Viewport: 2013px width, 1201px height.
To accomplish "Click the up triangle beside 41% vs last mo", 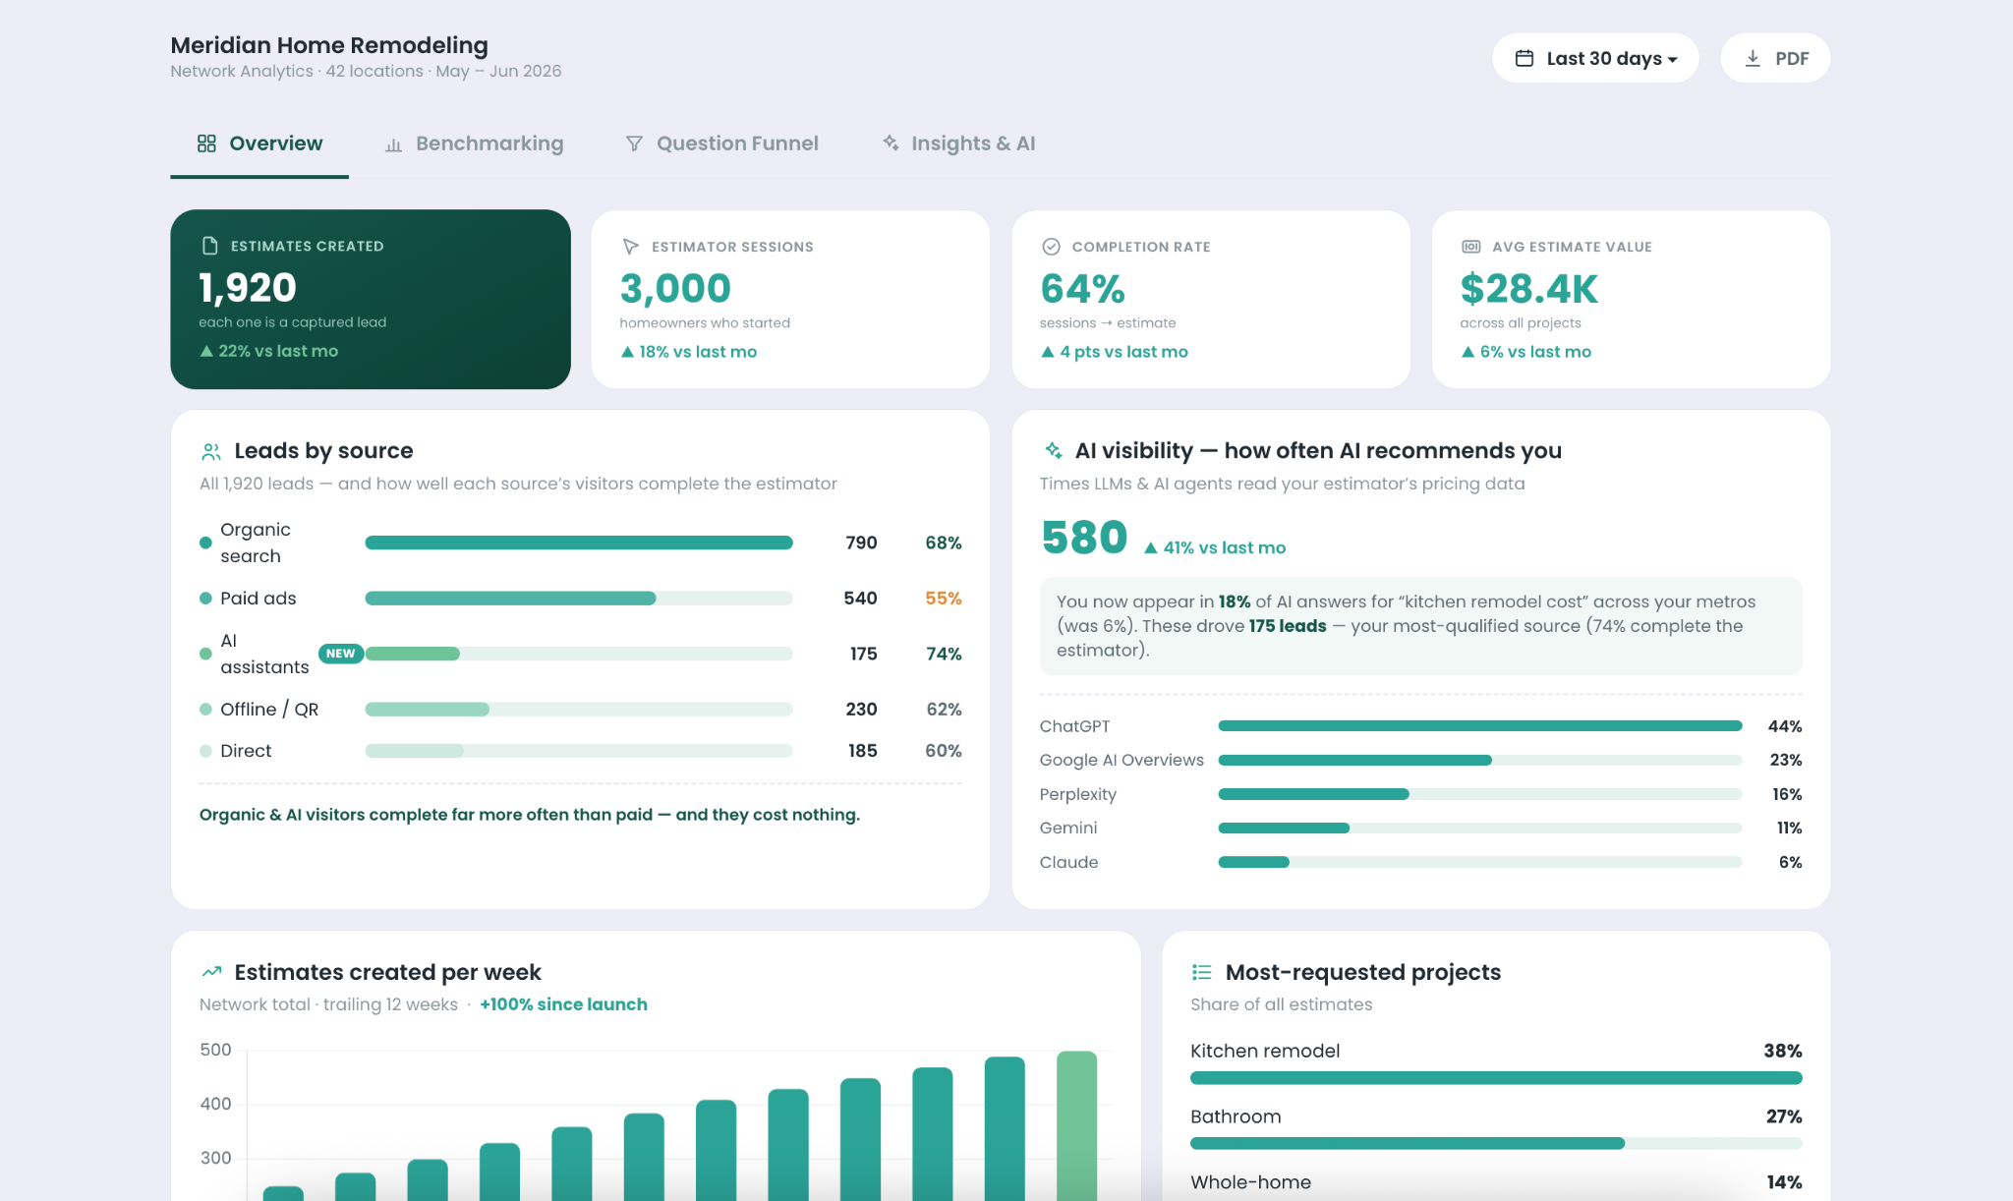I will pyautogui.click(x=1150, y=548).
